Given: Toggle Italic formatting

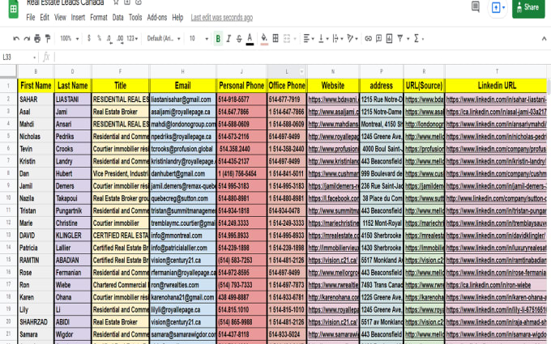Looking at the screenshot, I should click(229, 39).
